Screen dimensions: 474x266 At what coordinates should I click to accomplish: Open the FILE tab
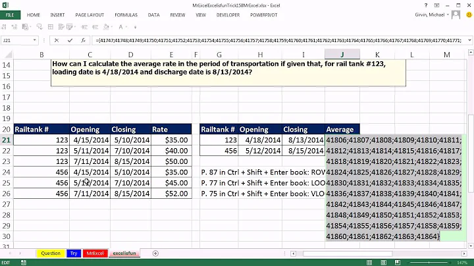coord(10,14)
